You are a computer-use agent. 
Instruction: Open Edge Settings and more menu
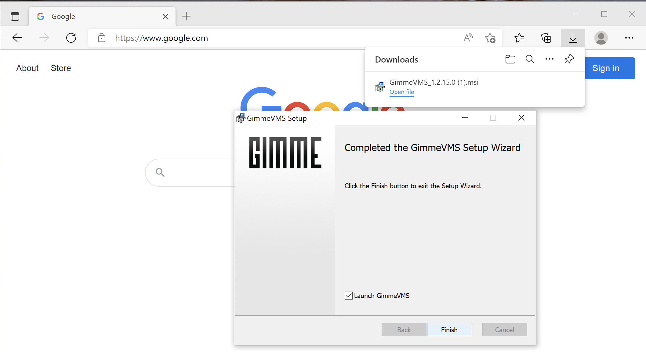click(629, 38)
